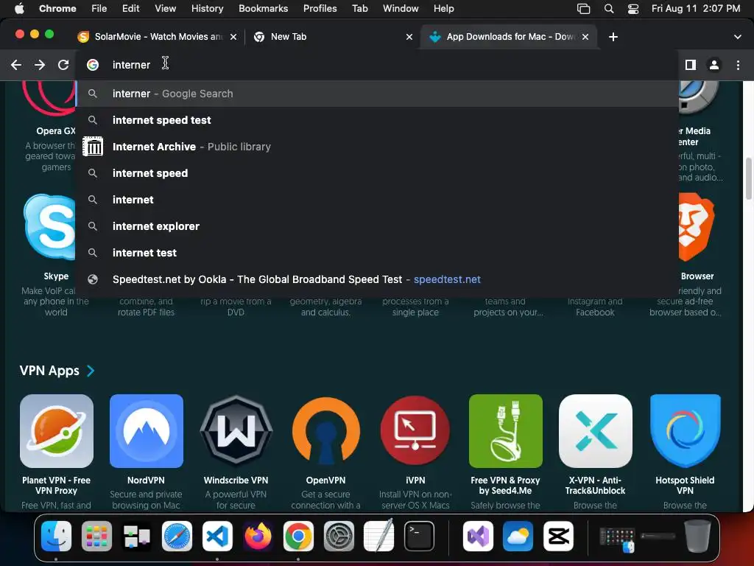Click the page vertical scrollbar

point(748,178)
